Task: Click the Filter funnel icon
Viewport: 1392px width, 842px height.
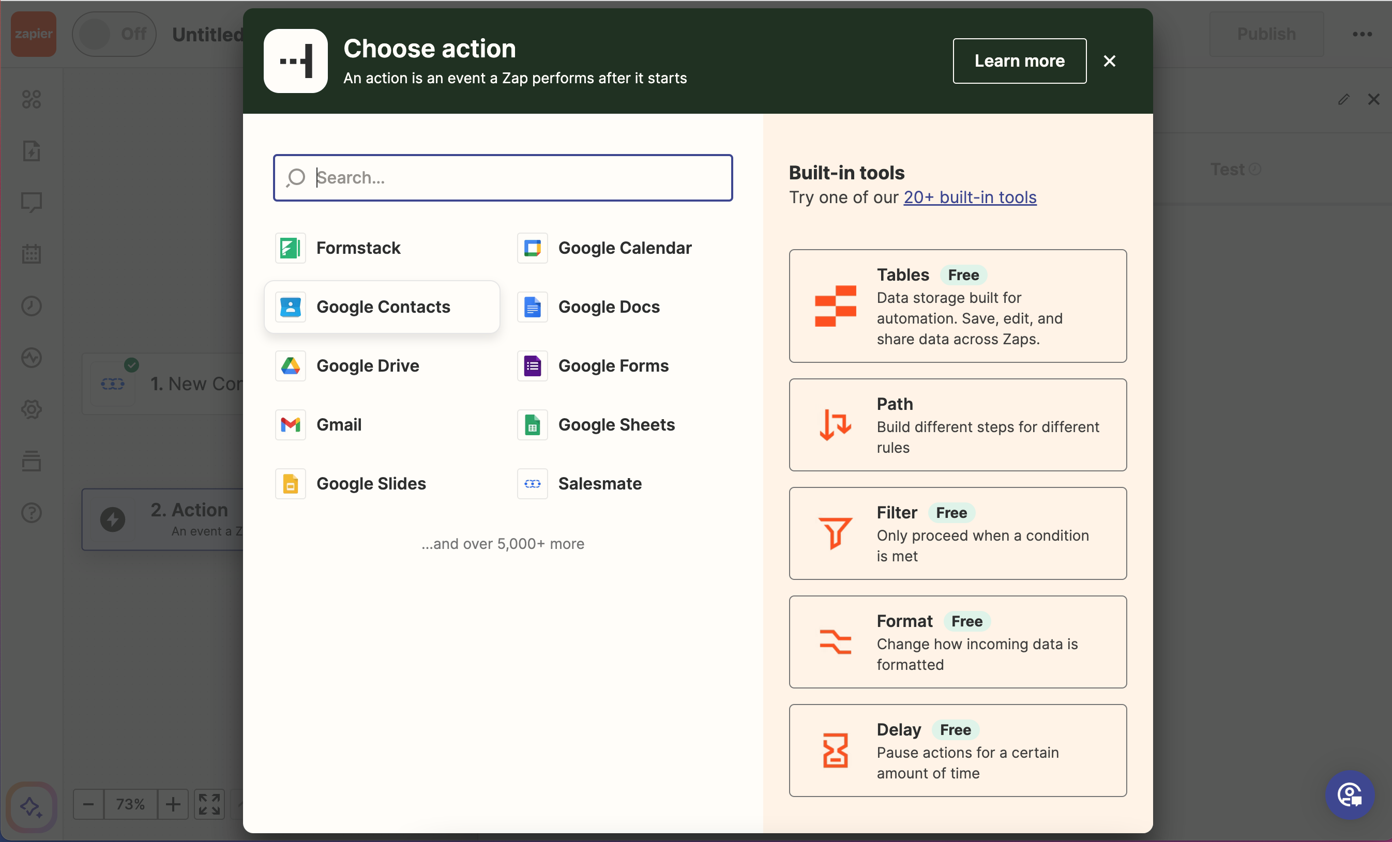Action: point(835,533)
